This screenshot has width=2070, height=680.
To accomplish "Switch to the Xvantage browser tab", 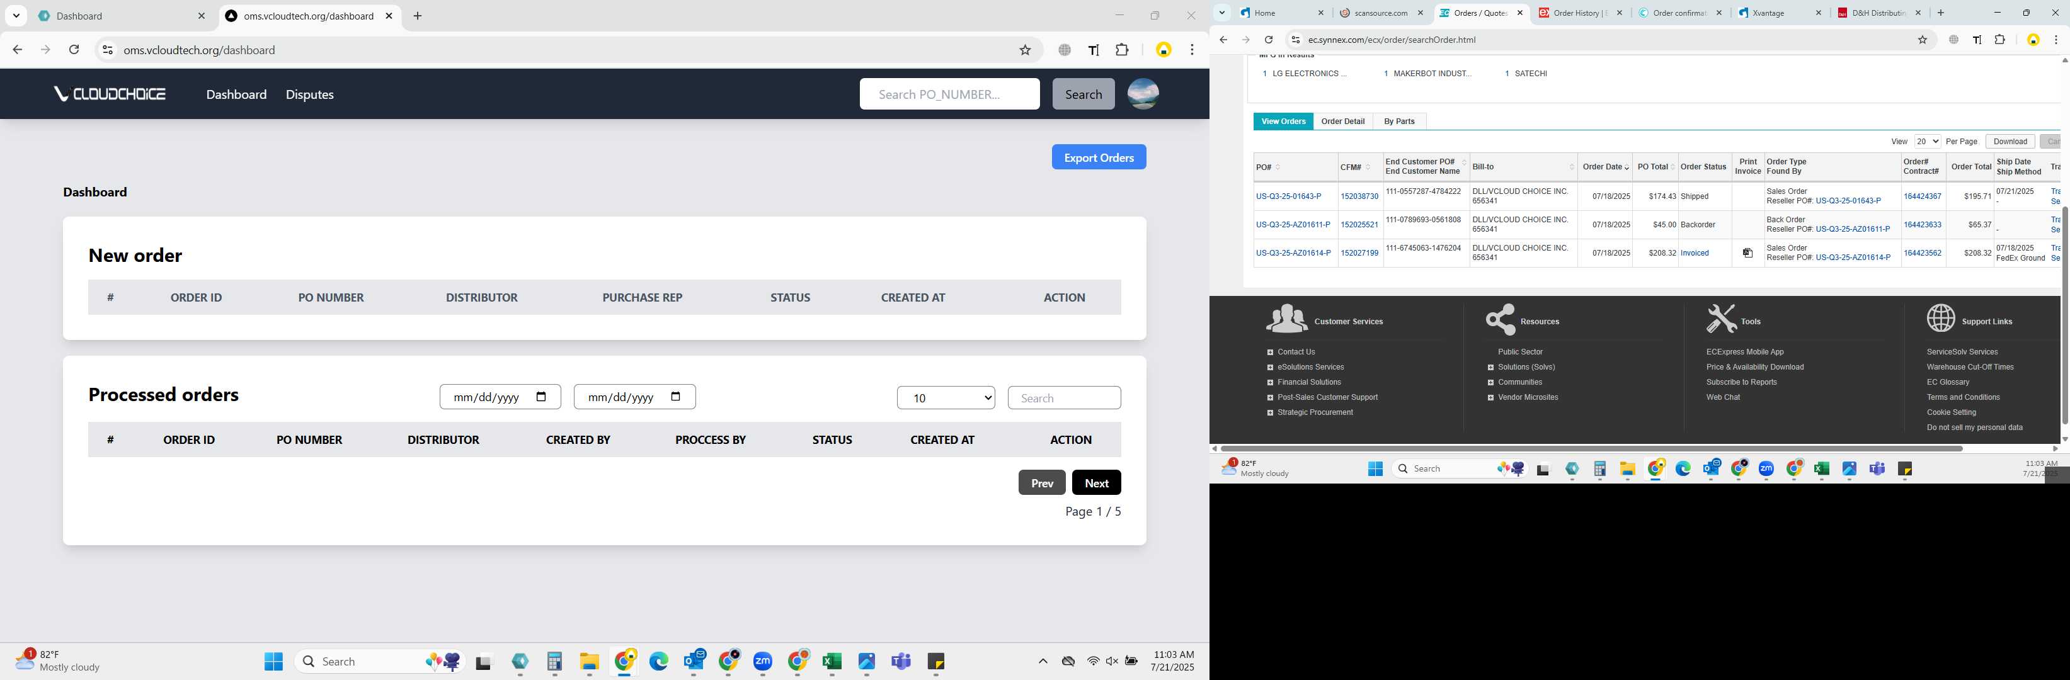I will point(1780,13).
